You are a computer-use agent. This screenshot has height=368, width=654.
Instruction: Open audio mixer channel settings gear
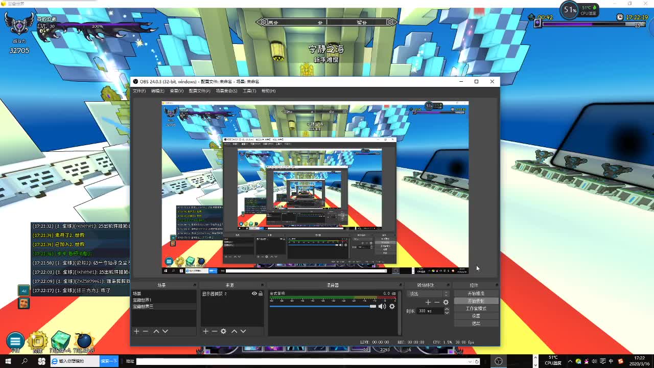392,306
